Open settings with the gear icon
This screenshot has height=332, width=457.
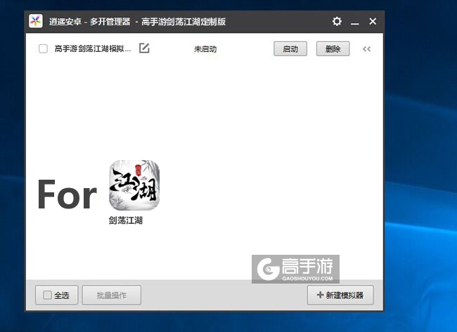point(337,21)
